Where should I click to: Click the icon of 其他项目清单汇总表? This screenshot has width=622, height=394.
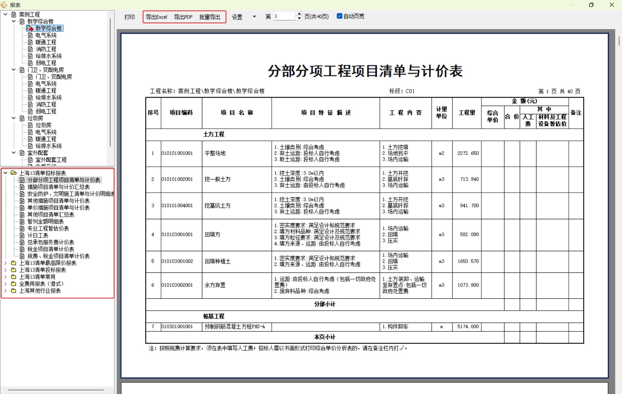[x=22, y=214]
